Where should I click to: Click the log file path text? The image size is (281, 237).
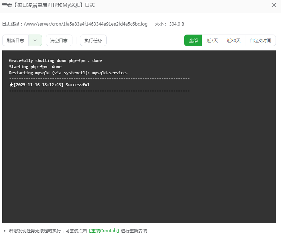86,24
